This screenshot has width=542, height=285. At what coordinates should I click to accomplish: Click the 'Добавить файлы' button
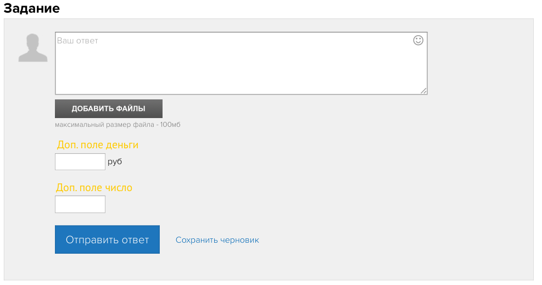click(109, 109)
